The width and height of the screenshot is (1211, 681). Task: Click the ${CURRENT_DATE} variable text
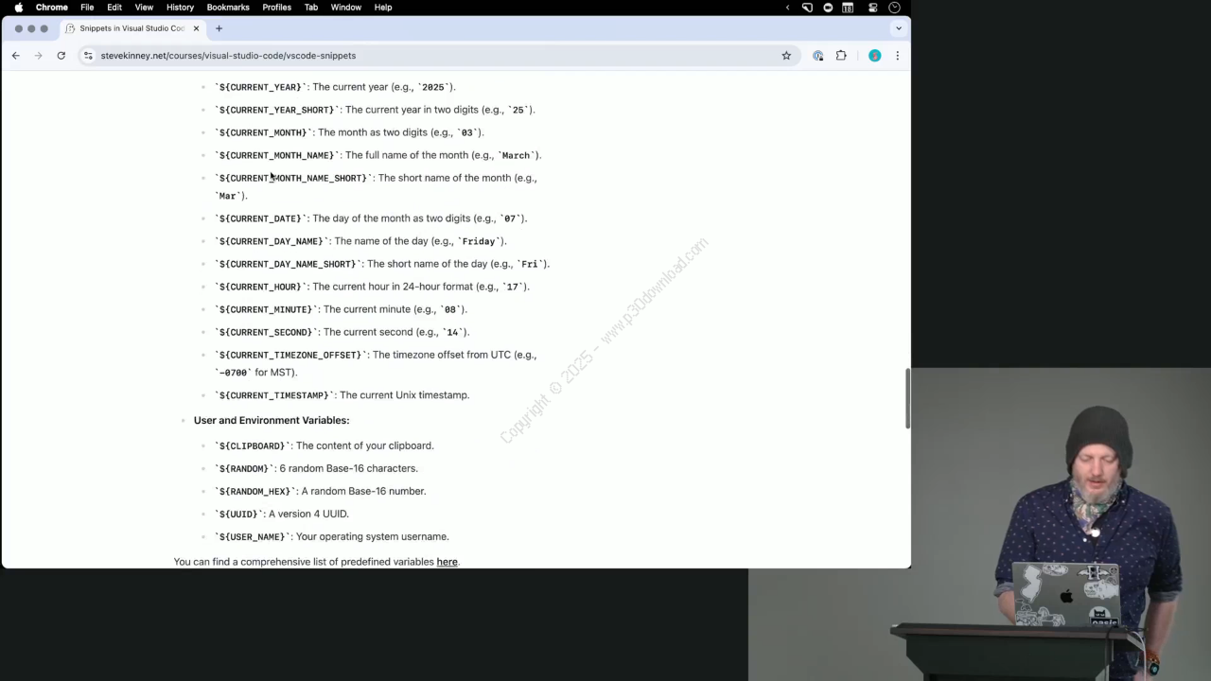261,218
